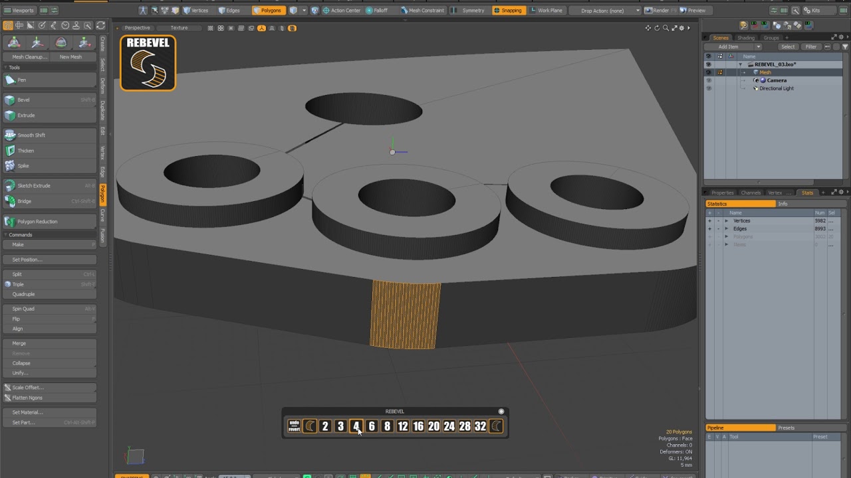The width and height of the screenshot is (851, 478).
Task: Open viewport settings gear
Action: 681,28
